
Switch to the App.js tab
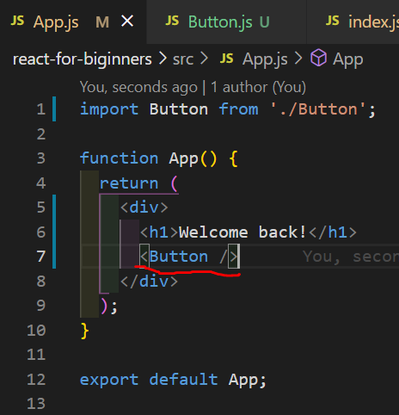[x=73, y=22]
